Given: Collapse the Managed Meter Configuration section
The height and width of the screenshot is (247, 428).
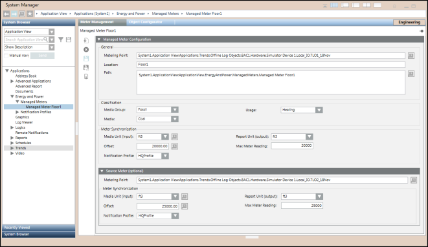Looking at the screenshot, I should coord(99,39).
